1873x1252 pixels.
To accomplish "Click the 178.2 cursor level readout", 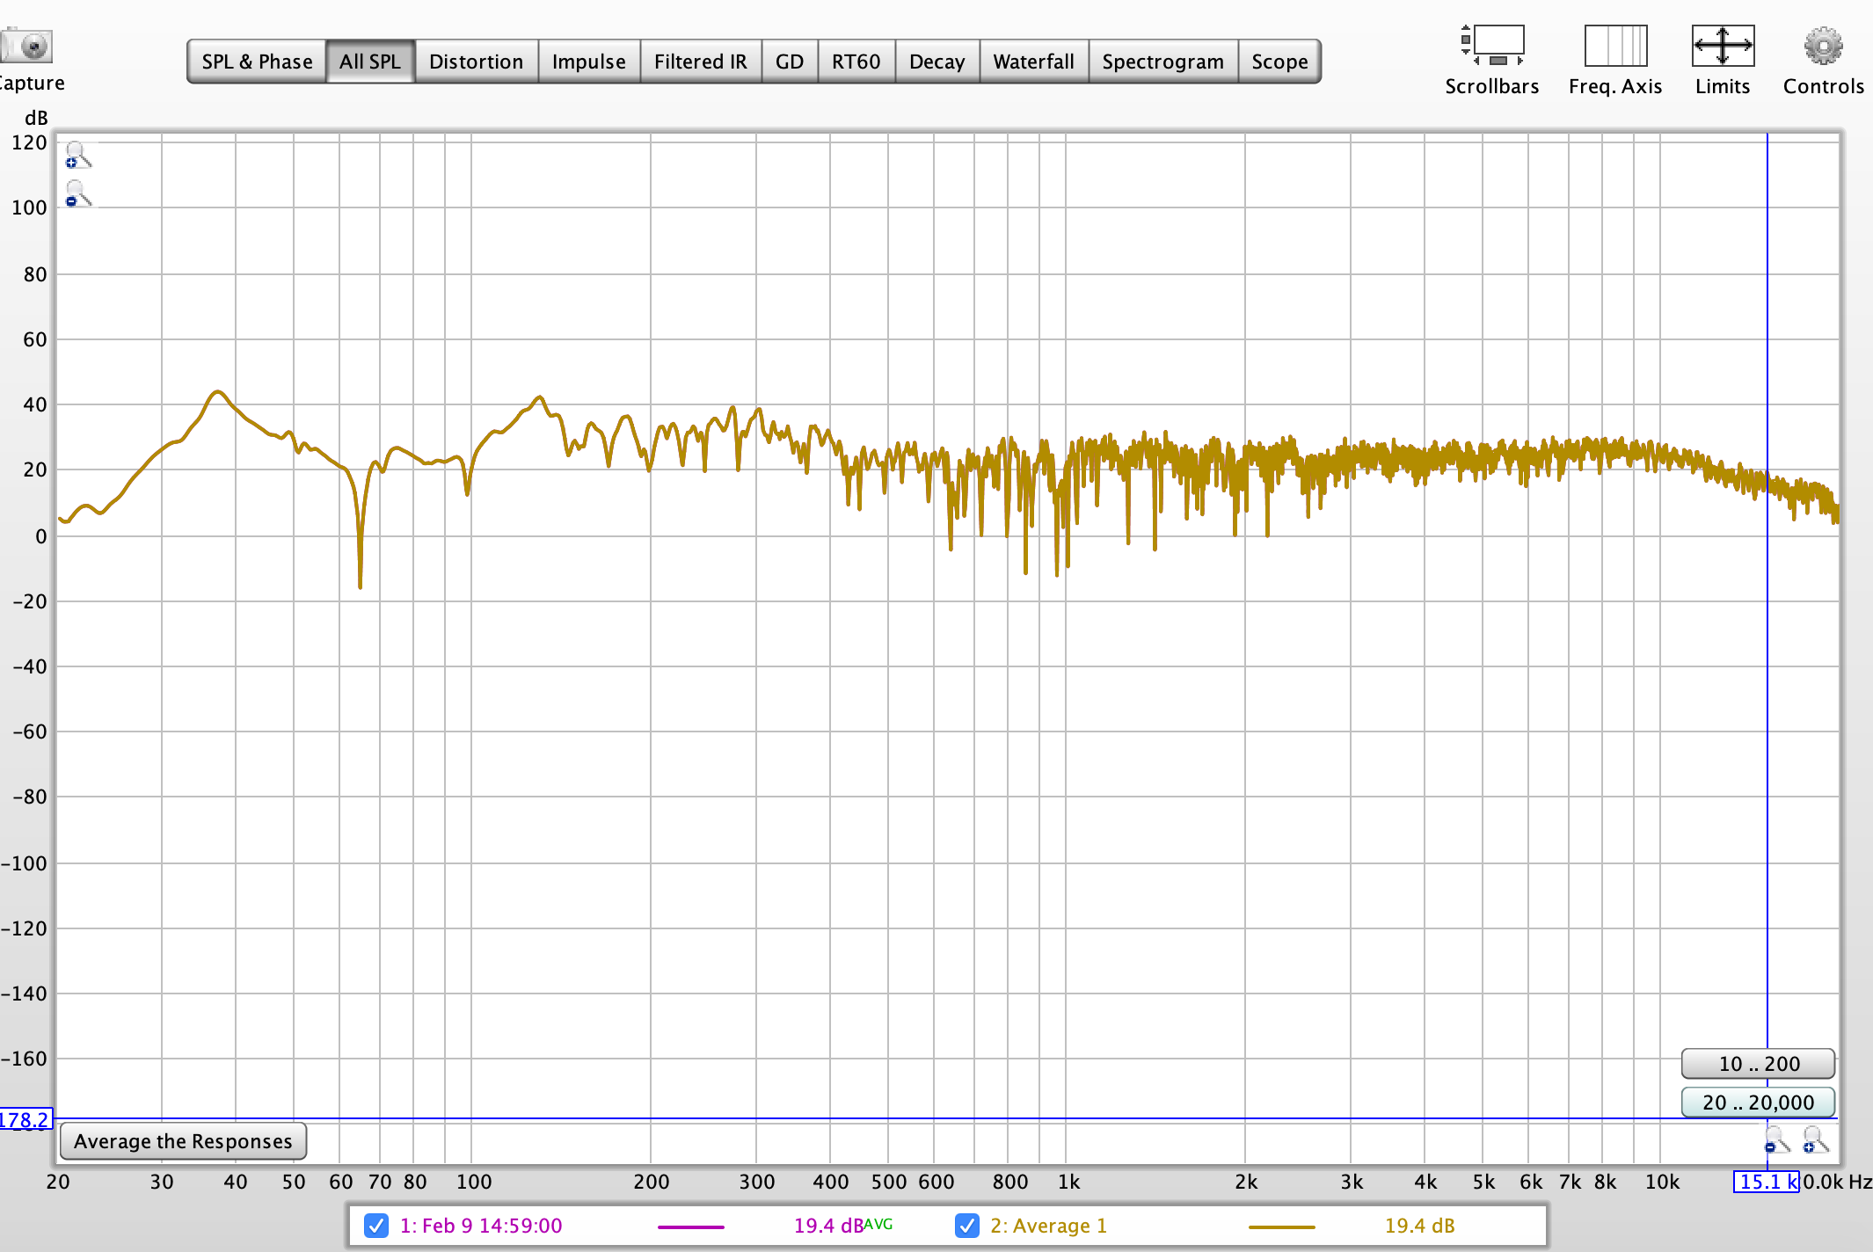I will click(x=26, y=1119).
